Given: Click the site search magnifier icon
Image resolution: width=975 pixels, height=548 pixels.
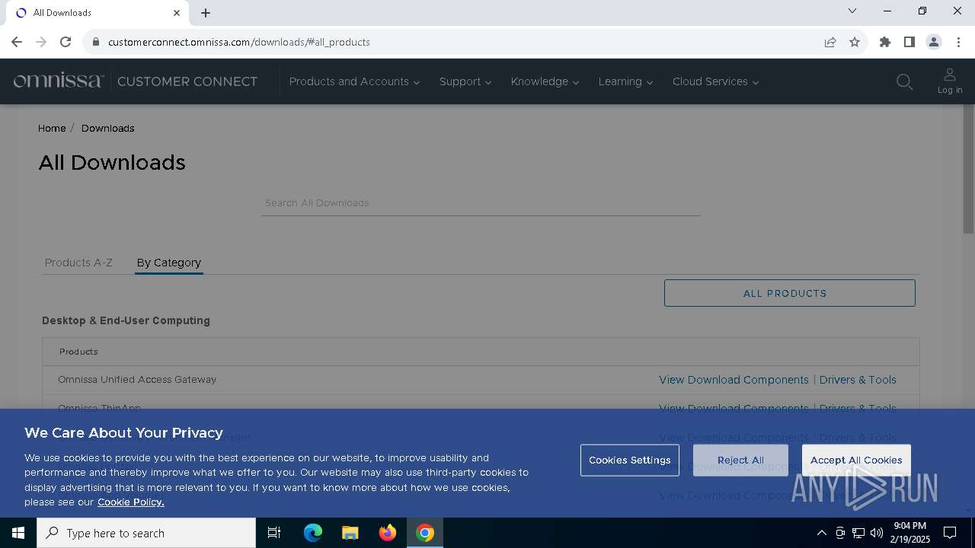Looking at the screenshot, I should click(904, 81).
